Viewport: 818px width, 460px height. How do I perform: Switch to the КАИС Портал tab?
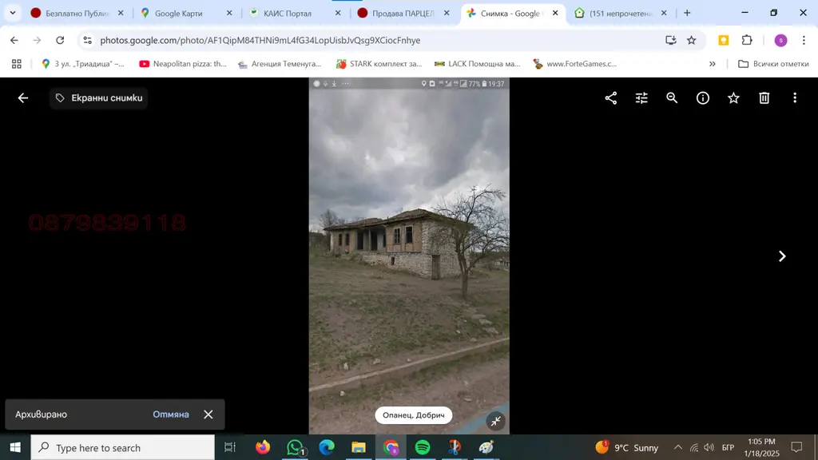click(295, 13)
